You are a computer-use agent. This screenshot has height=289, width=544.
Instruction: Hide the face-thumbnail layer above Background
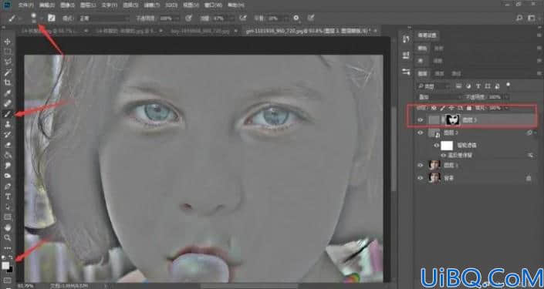(x=421, y=165)
